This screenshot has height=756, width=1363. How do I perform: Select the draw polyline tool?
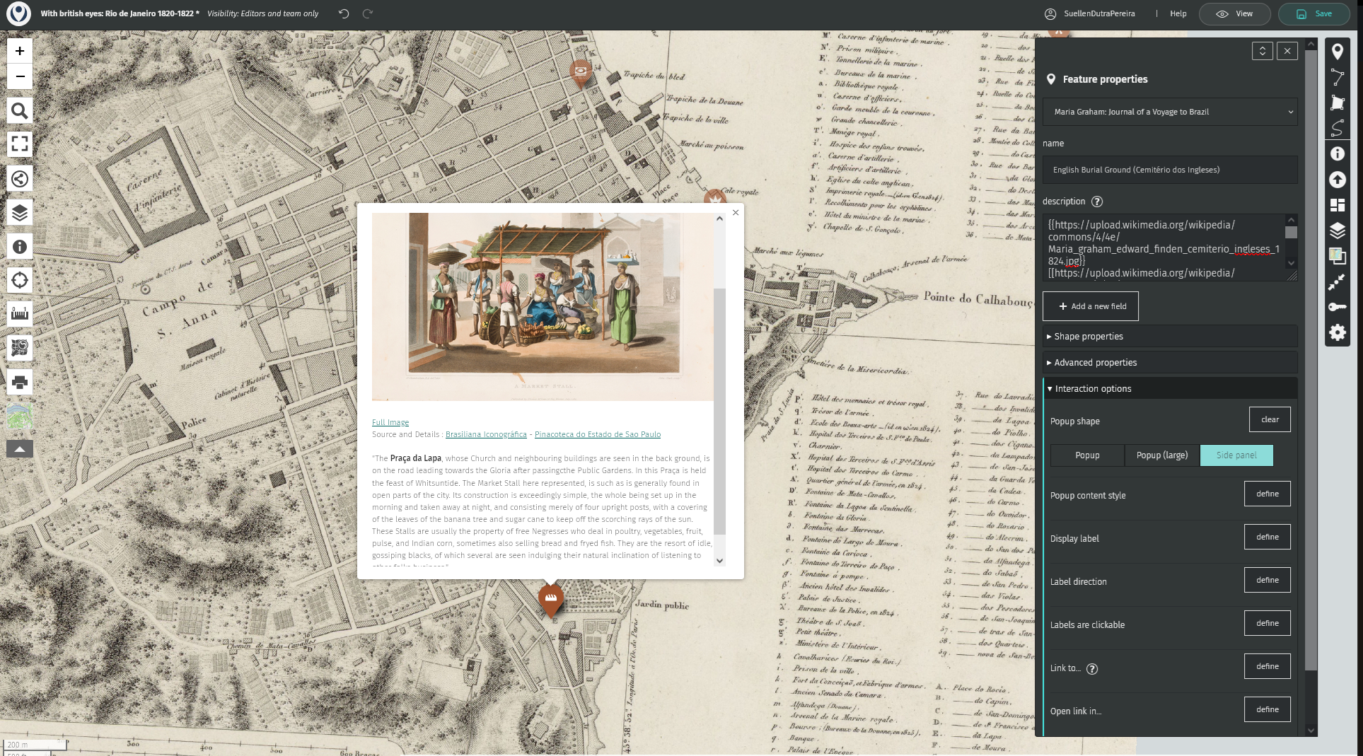1337,77
